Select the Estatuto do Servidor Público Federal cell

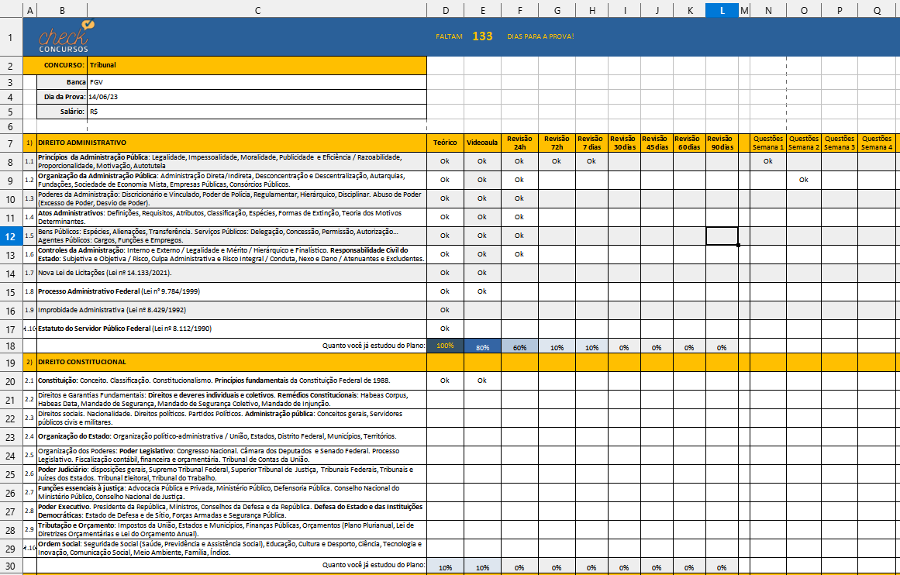[231, 329]
